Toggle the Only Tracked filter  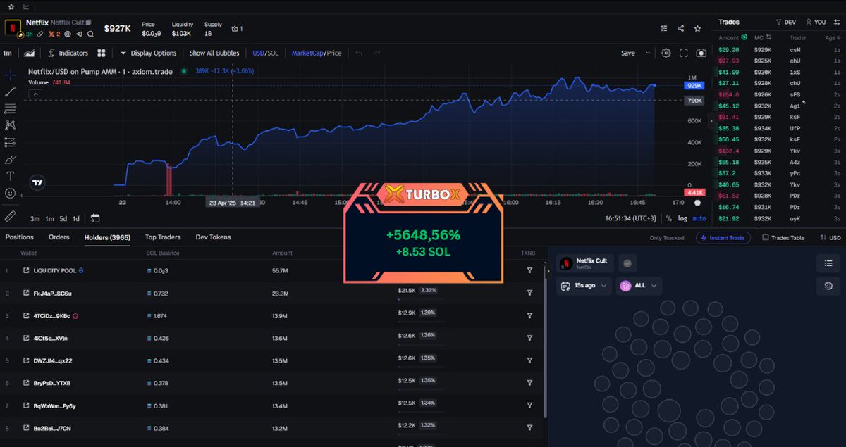(x=667, y=238)
